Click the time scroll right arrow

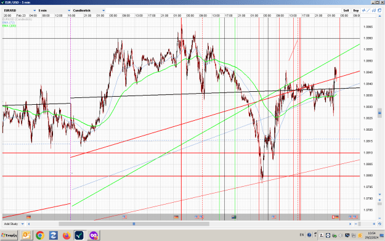(x=350, y=224)
